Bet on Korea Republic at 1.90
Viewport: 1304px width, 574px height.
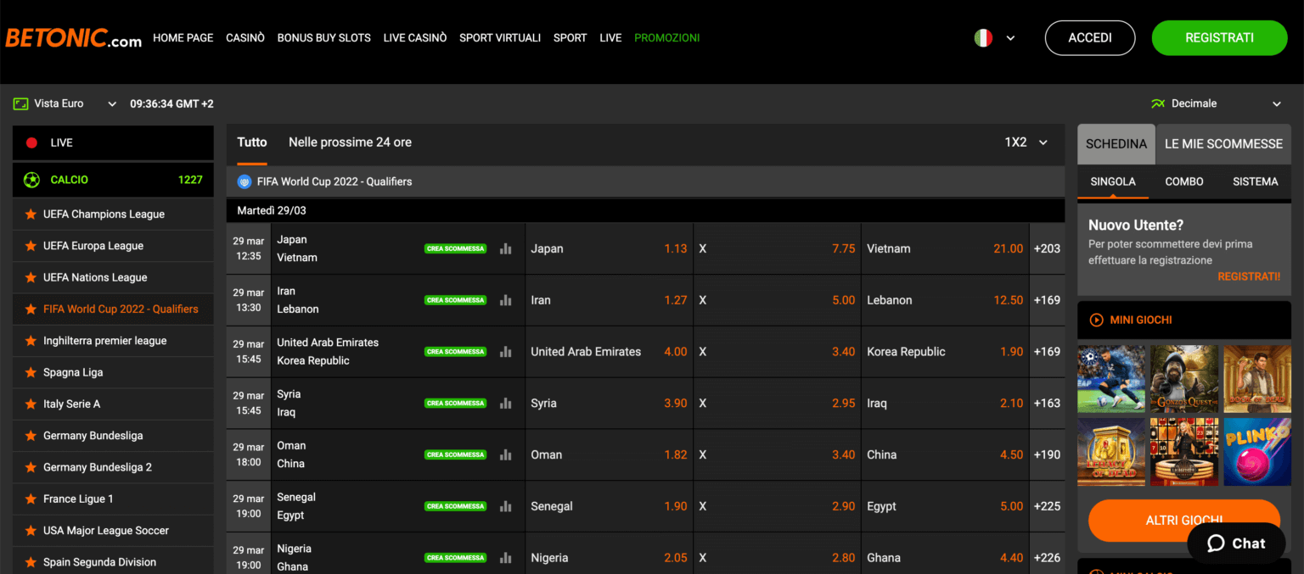point(945,352)
